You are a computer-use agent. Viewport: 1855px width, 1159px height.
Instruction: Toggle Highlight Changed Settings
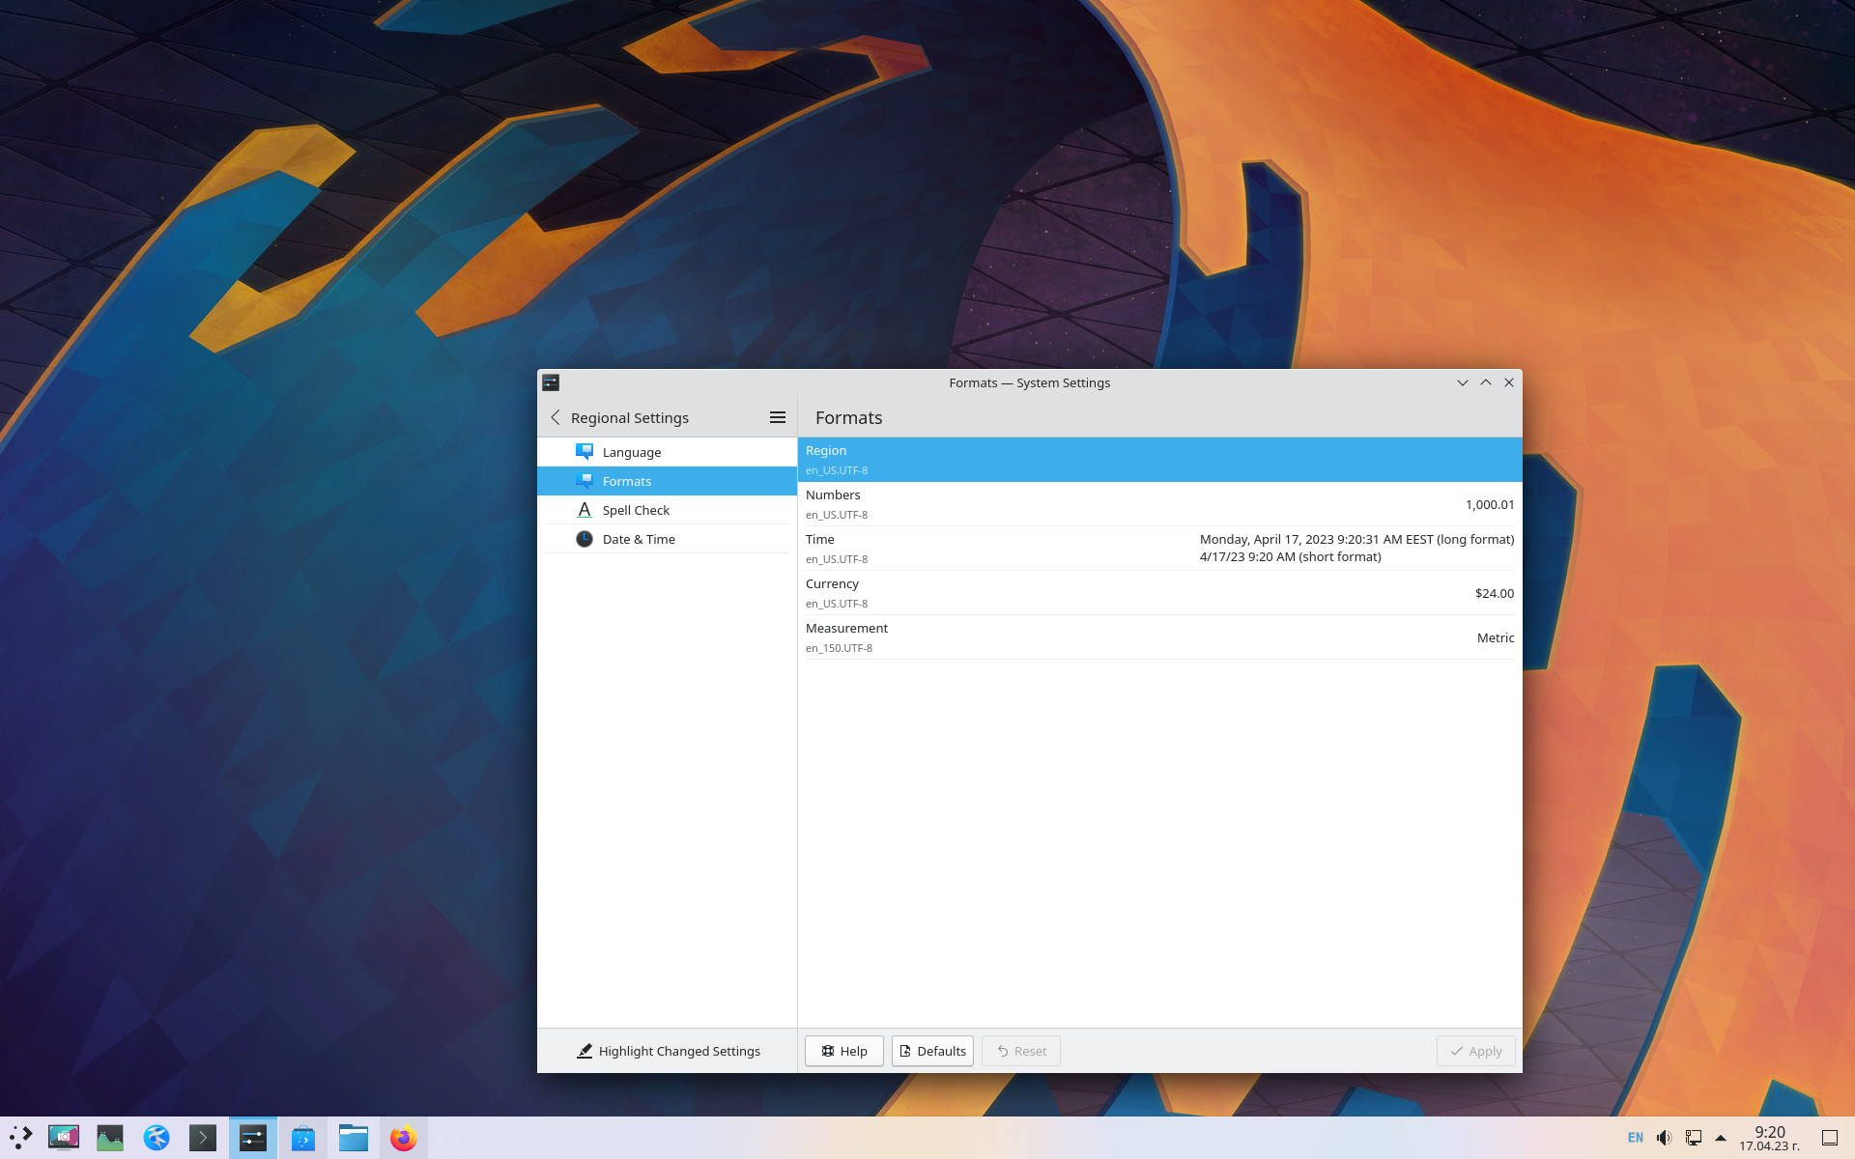tap(668, 1051)
